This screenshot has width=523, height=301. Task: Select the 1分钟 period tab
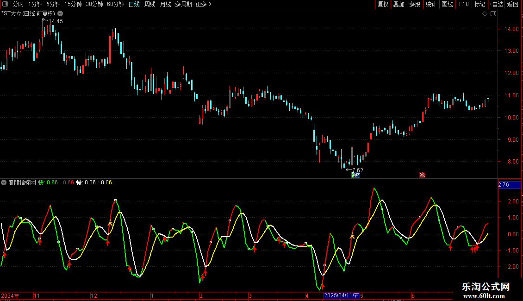[x=35, y=4]
